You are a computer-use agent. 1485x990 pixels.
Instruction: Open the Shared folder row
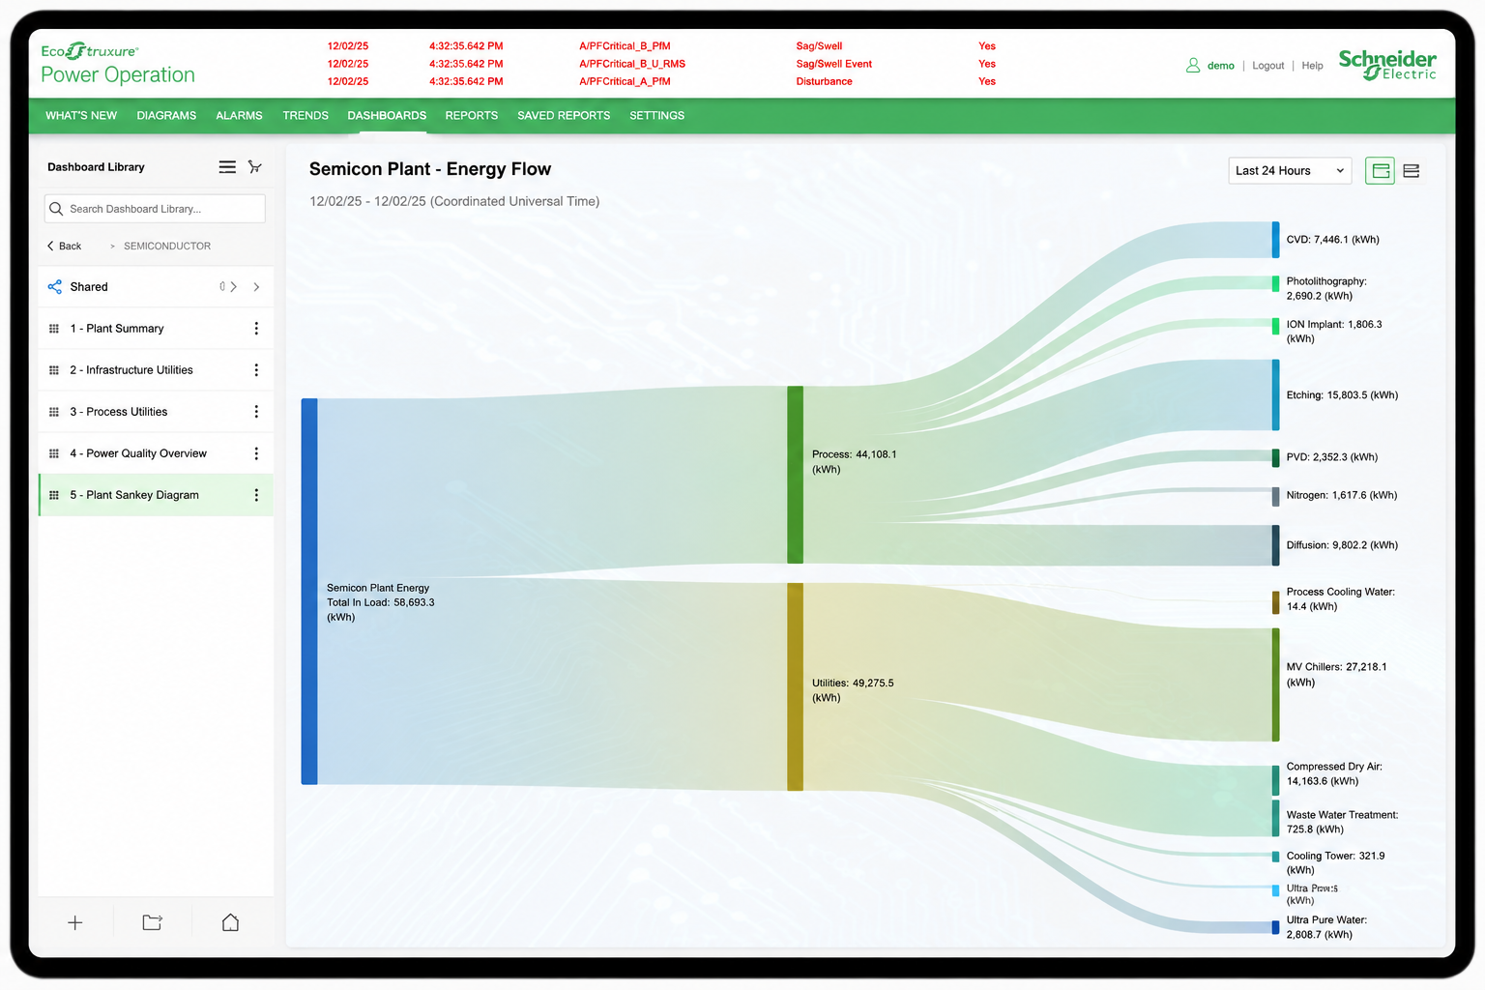pos(156,287)
